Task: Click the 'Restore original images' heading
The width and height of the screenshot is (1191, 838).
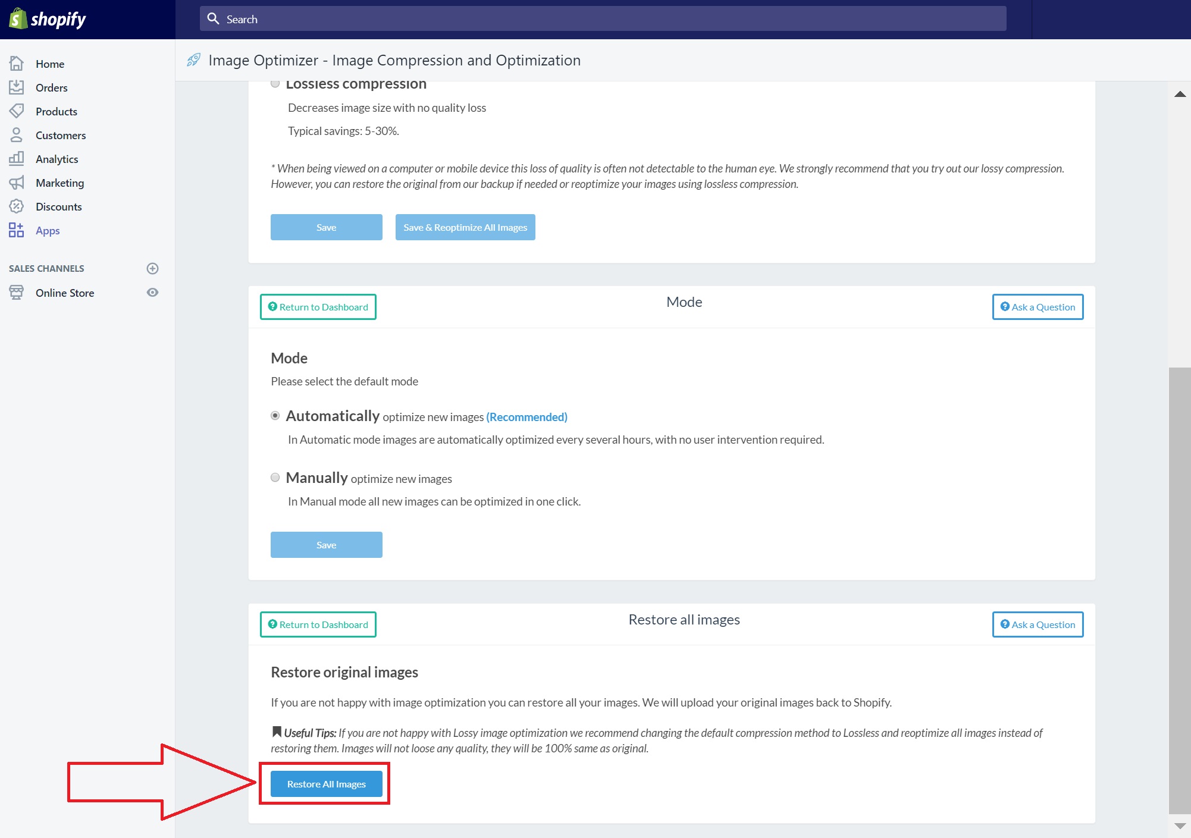Action: tap(344, 672)
